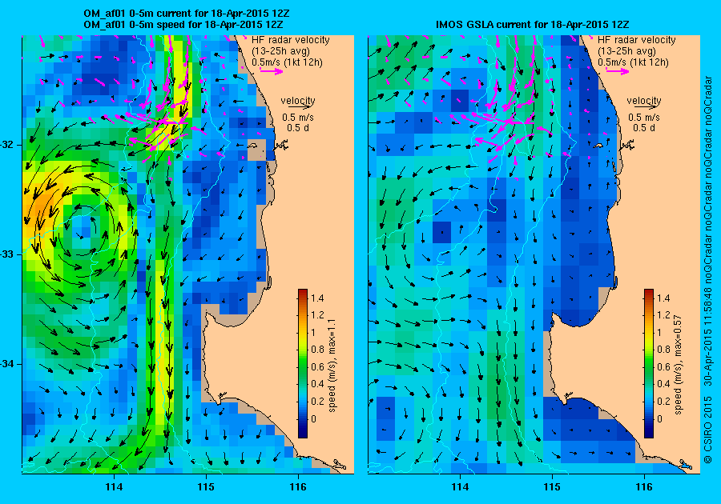Click longitude 115 label under left map
The image size is (721, 504).
click(x=206, y=487)
